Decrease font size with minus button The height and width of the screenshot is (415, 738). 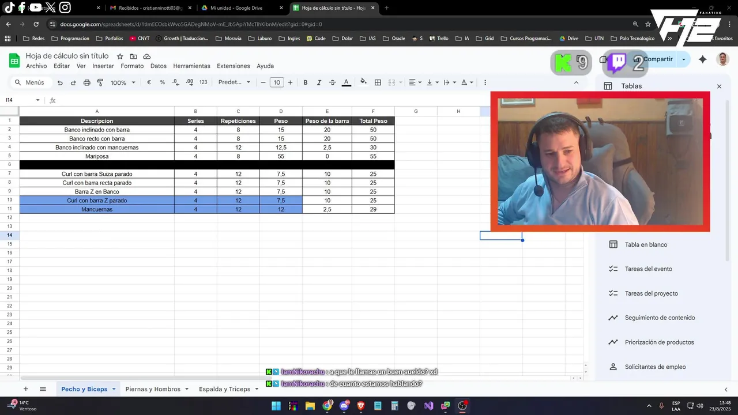[x=263, y=82]
